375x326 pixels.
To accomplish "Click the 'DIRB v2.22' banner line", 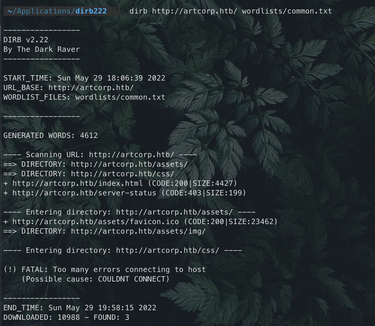I will point(26,40).
